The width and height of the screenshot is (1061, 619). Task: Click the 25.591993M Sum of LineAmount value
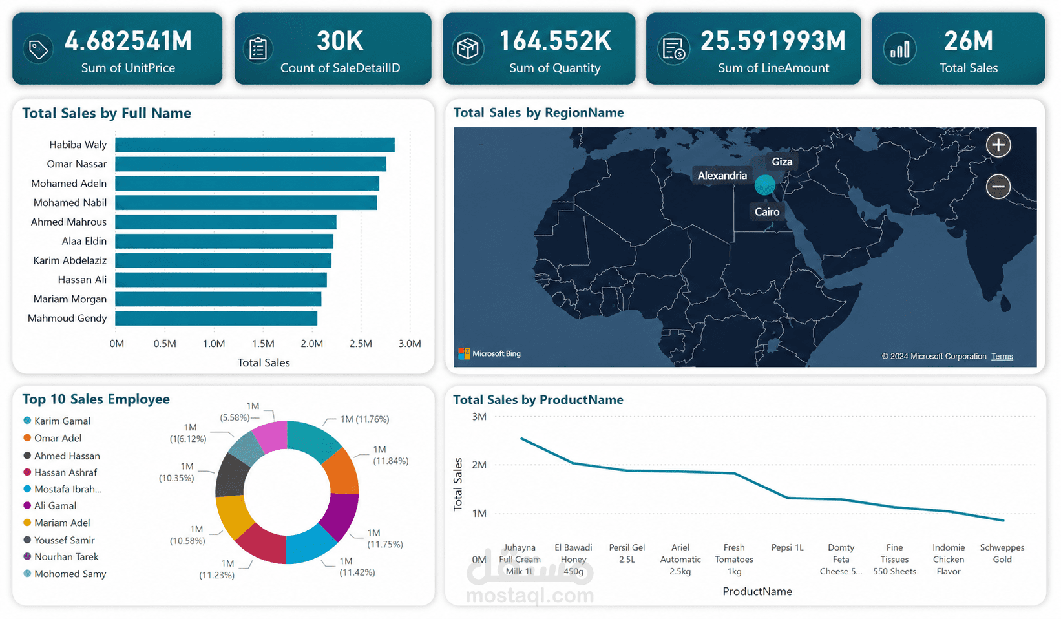tap(773, 41)
